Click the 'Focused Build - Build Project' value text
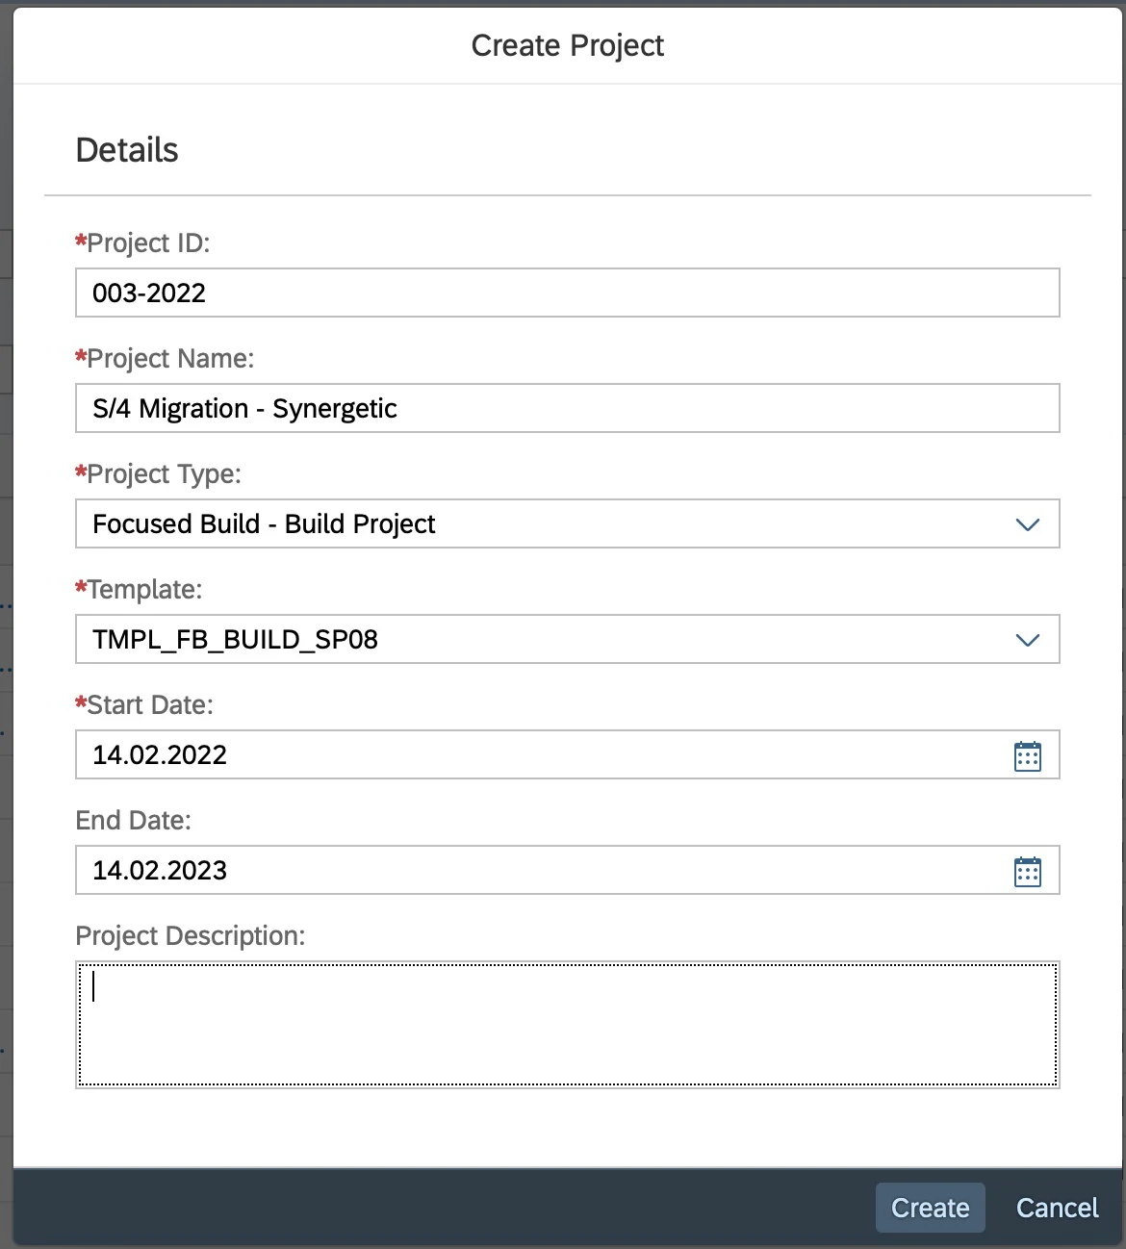This screenshot has height=1249, width=1126. click(x=264, y=524)
